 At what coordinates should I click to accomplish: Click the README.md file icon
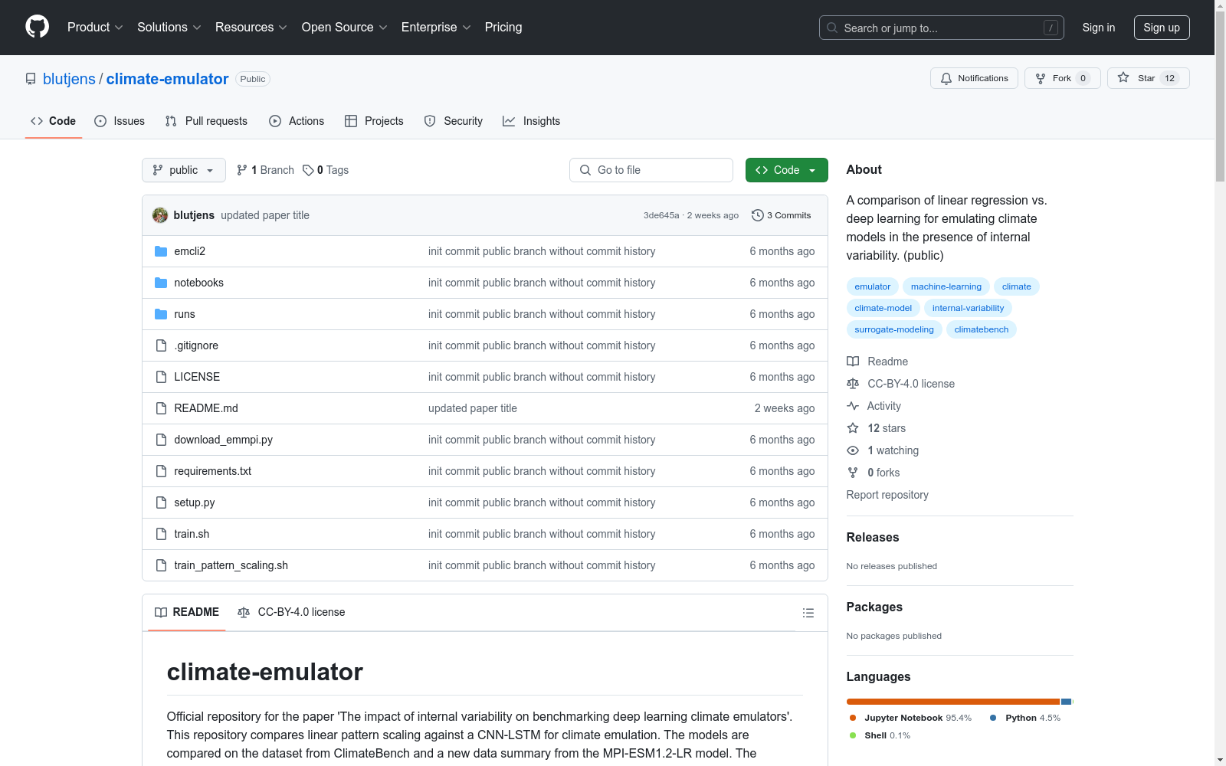(x=161, y=408)
